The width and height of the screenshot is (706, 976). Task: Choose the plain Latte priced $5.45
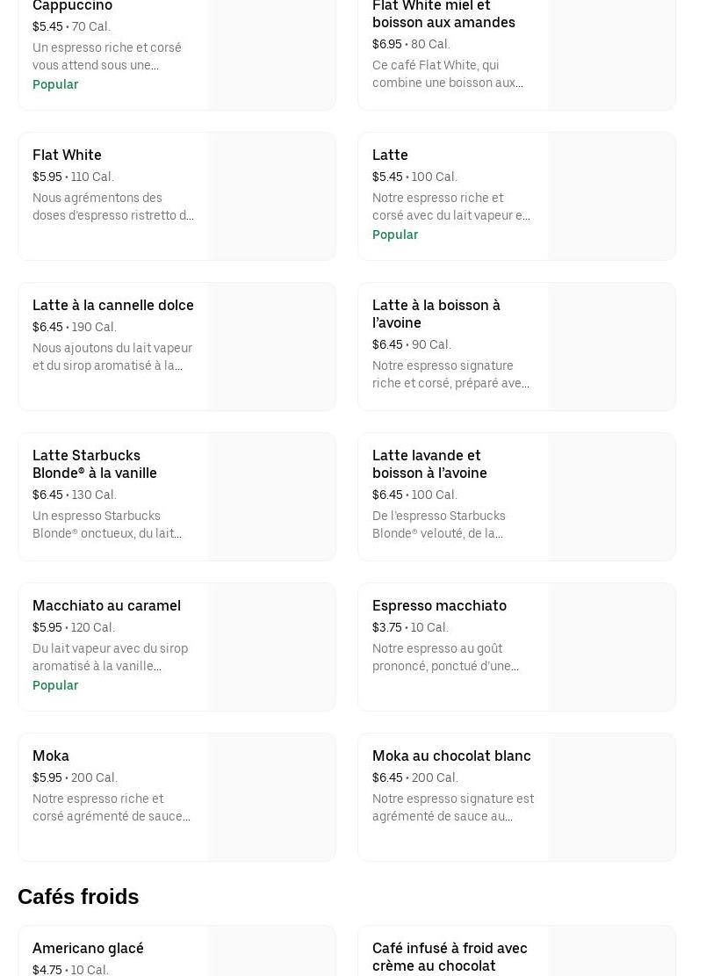point(390,155)
